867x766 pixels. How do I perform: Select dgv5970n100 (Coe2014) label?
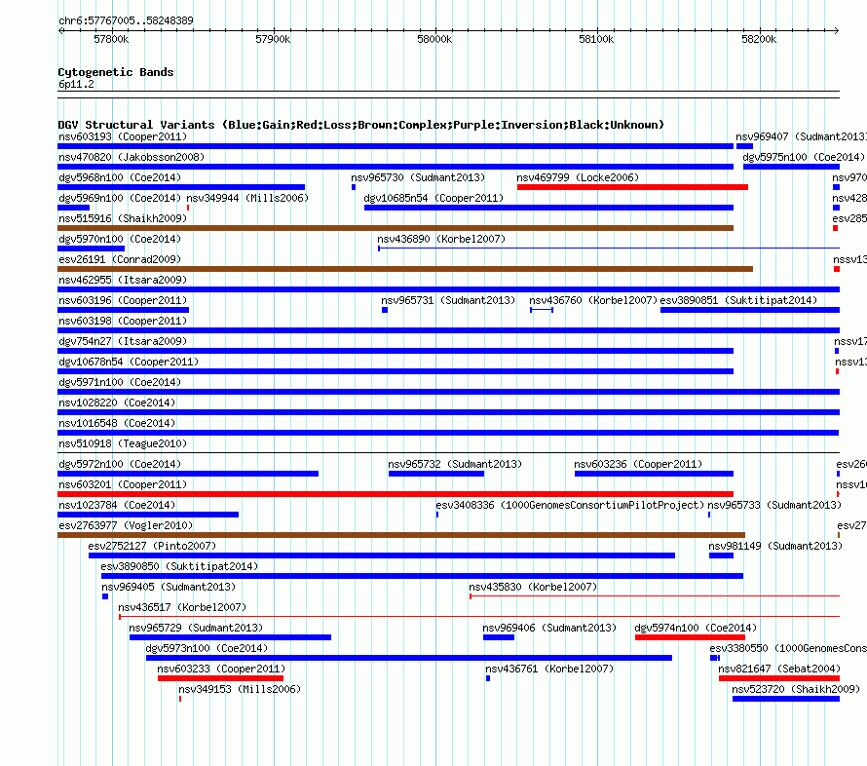point(120,239)
